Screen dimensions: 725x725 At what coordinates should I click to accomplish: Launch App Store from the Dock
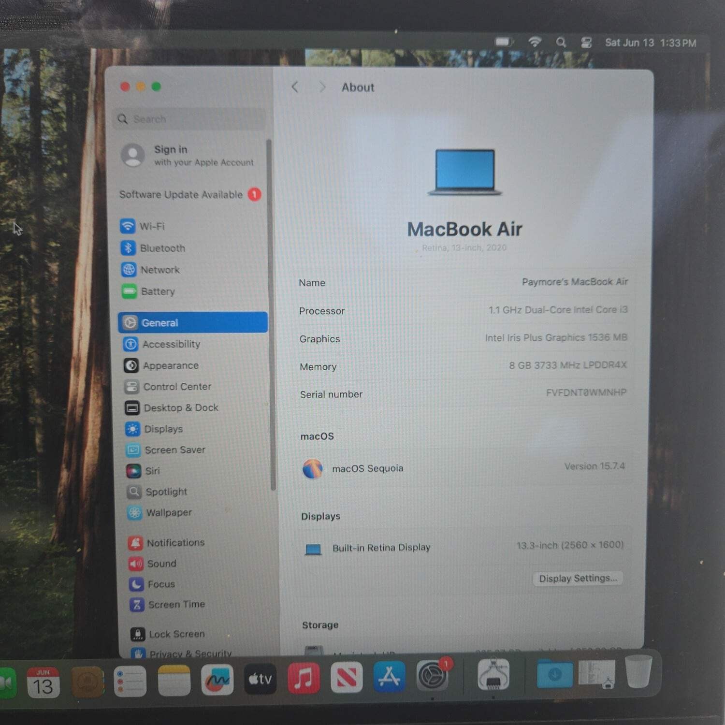coord(389,676)
